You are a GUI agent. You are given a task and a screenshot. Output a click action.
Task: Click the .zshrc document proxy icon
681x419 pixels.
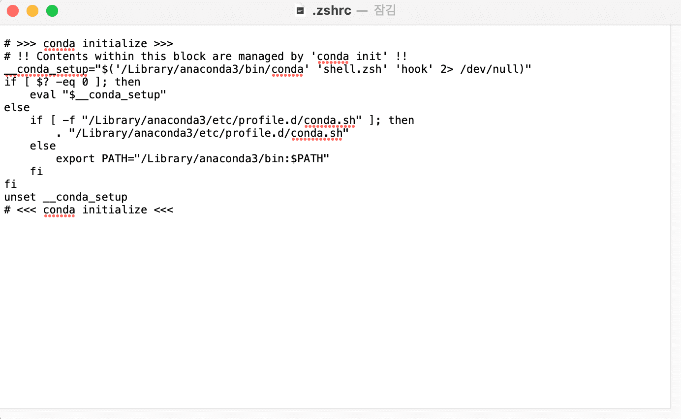point(300,10)
